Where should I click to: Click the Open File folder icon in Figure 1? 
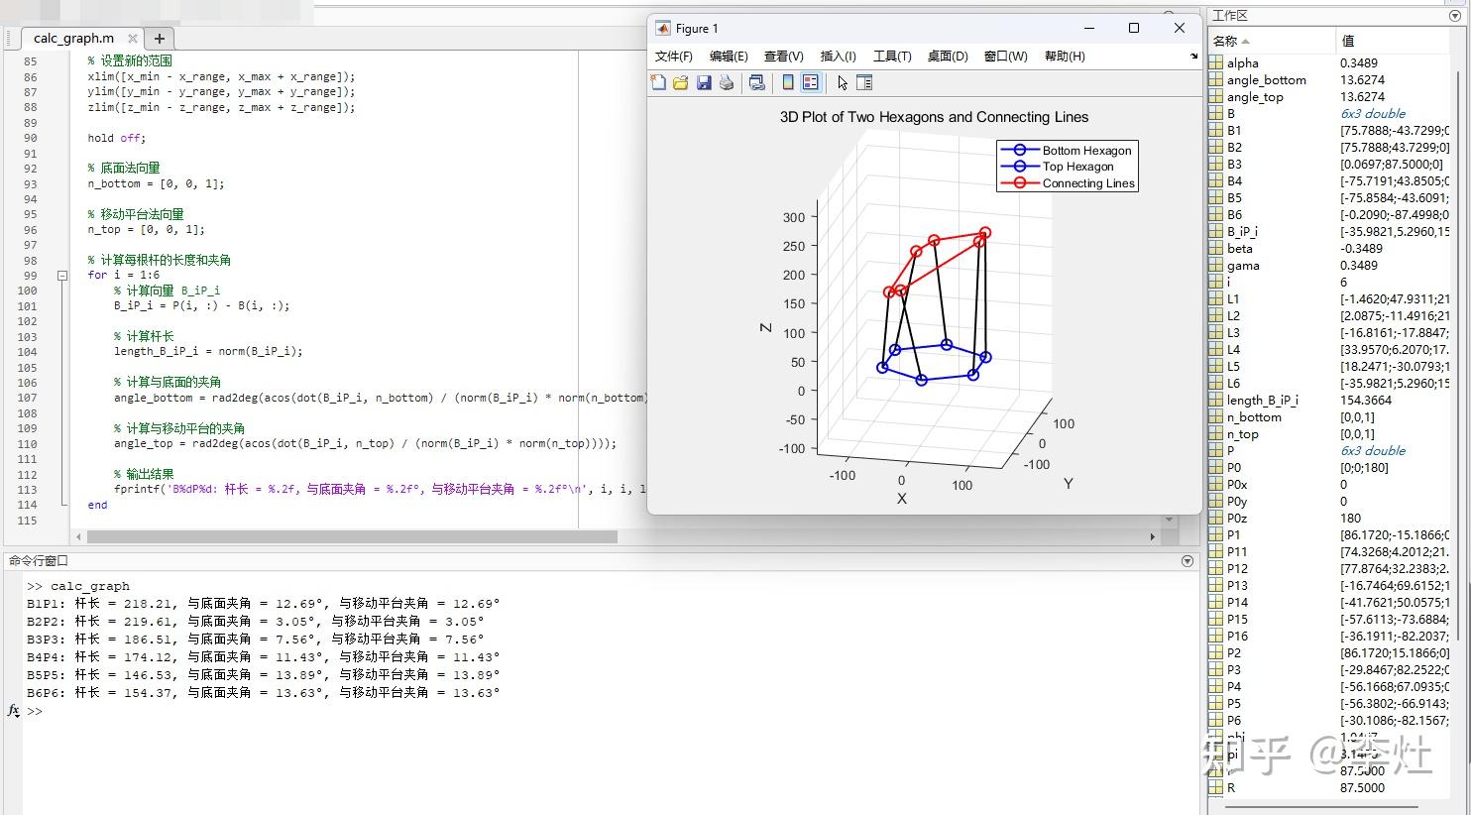pos(681,83)
